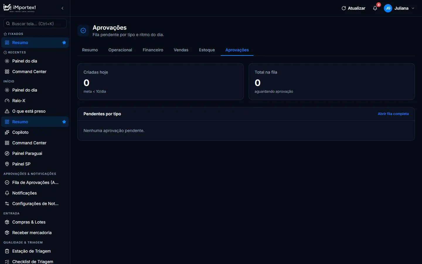
Task: Click the box icon of Compras & Lotes
Action: point(7,222)
